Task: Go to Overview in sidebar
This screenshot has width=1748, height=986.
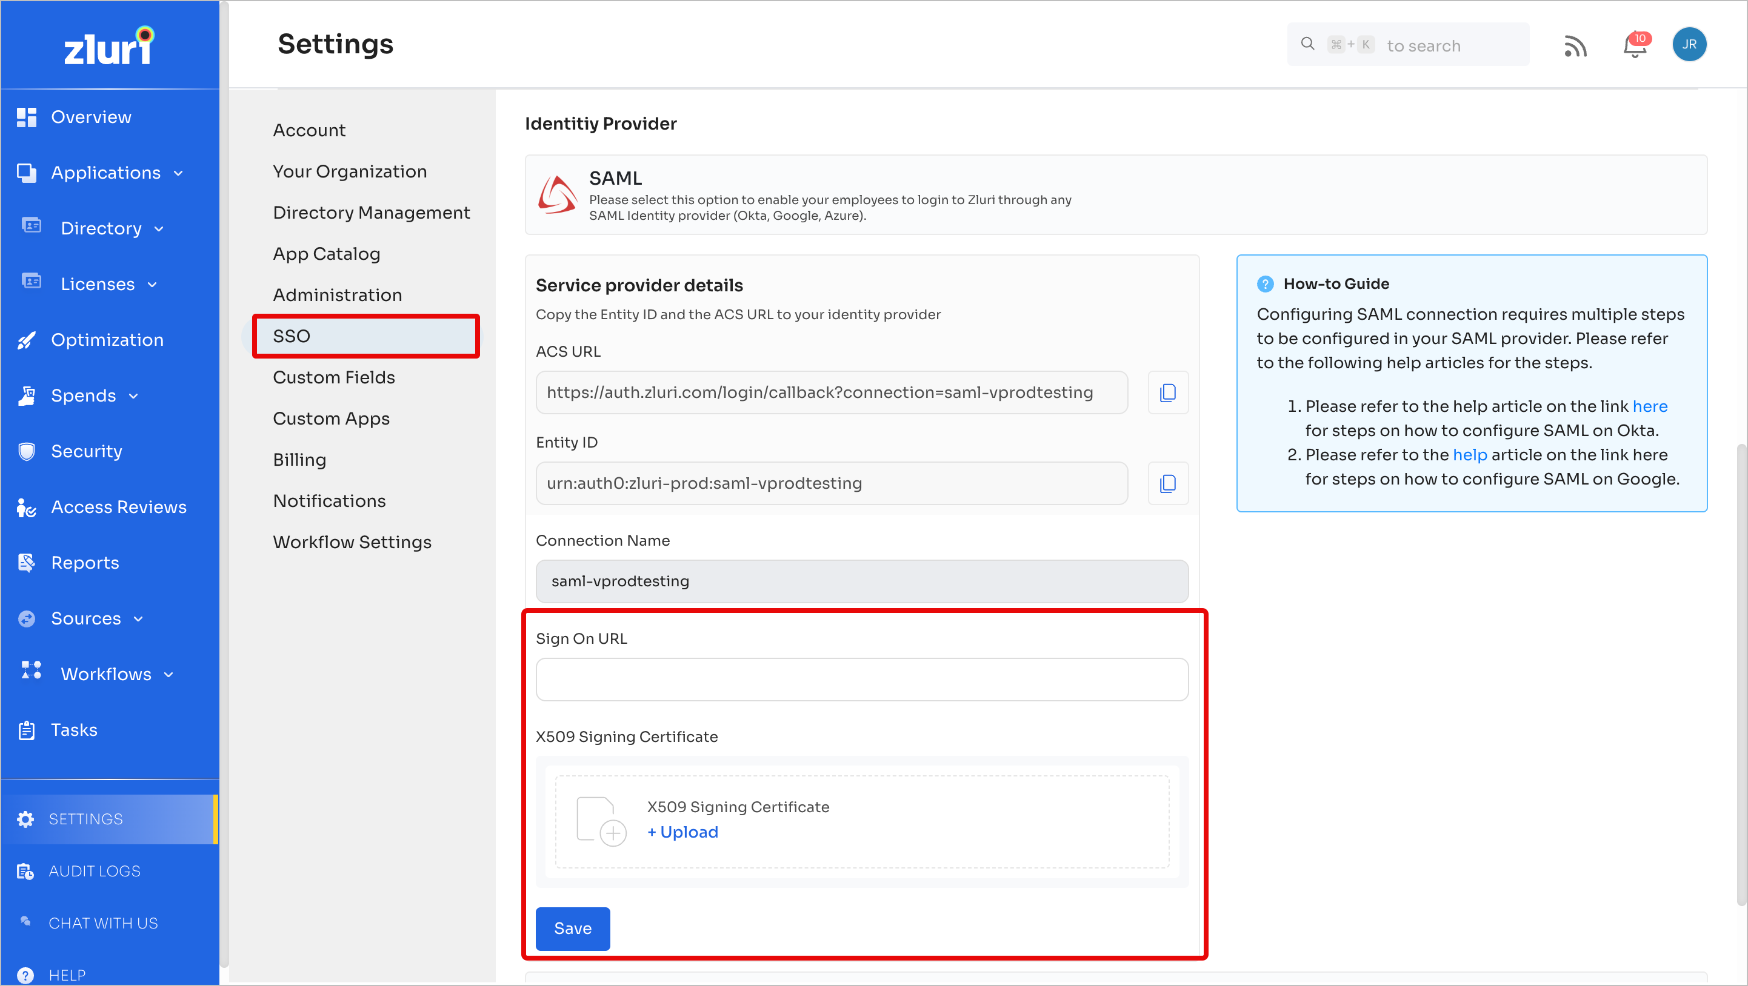Action: pos(91,117)
